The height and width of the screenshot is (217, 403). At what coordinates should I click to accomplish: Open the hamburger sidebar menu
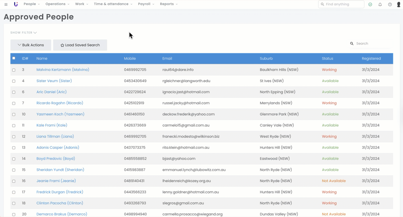6,4
